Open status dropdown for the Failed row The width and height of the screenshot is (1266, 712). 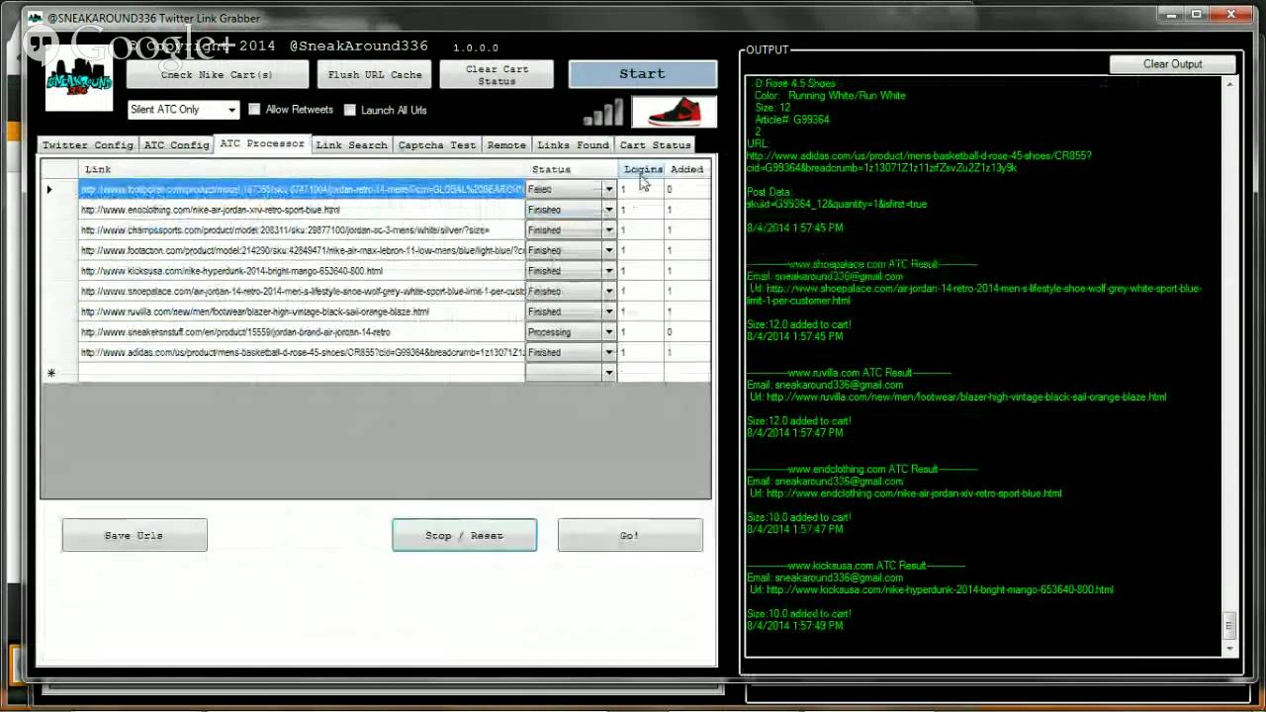click(x=608, y=189)
